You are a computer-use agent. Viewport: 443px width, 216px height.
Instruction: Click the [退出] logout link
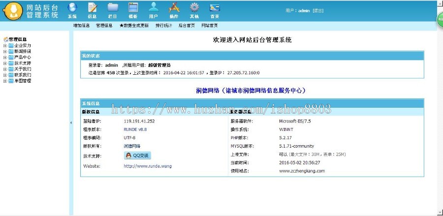pyautogui.click(x=318, y=11)
